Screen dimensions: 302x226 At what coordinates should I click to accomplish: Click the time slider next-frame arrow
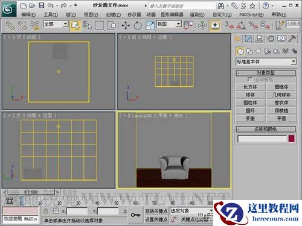point(57,192)
